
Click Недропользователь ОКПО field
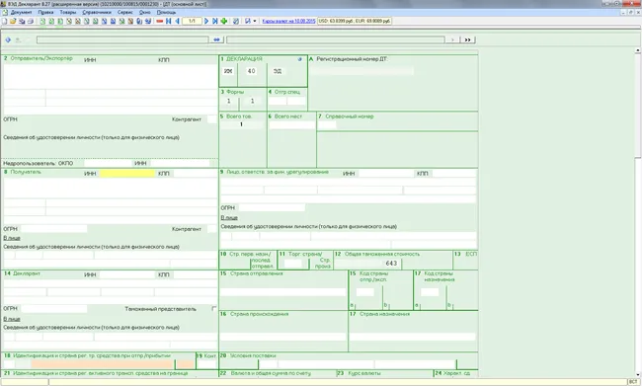[108, 163]
